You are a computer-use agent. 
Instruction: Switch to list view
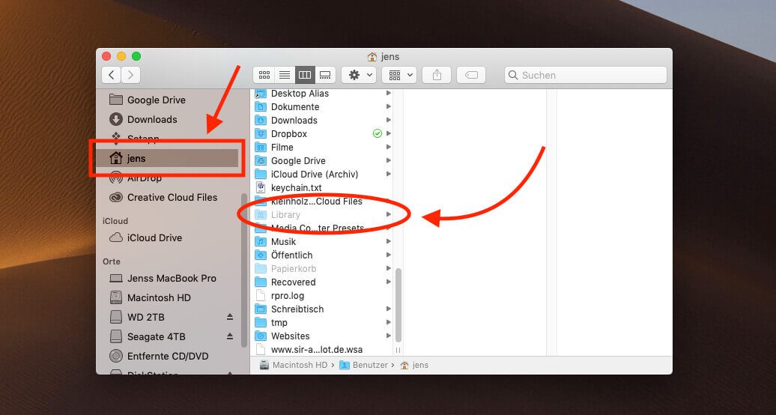point(285,75)
